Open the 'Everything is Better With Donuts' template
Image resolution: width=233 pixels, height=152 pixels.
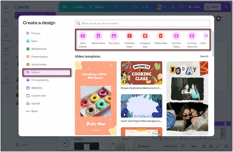(x=96, y=98)
